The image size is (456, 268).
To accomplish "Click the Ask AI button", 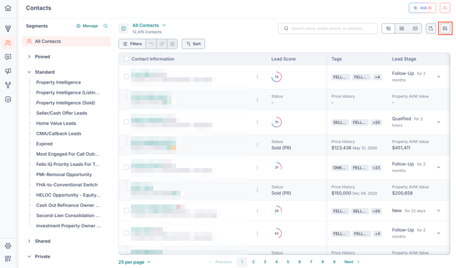I will pyautogui.click(x=422, y=8).
